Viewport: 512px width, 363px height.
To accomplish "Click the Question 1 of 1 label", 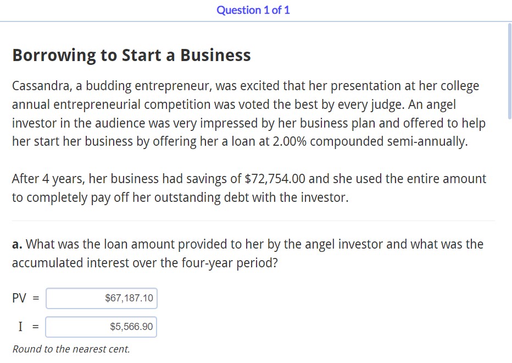I will 253,10.
